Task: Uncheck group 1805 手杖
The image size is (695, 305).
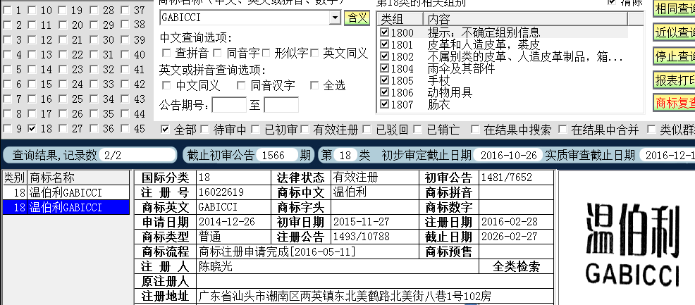Action: (x=385, y=80)
